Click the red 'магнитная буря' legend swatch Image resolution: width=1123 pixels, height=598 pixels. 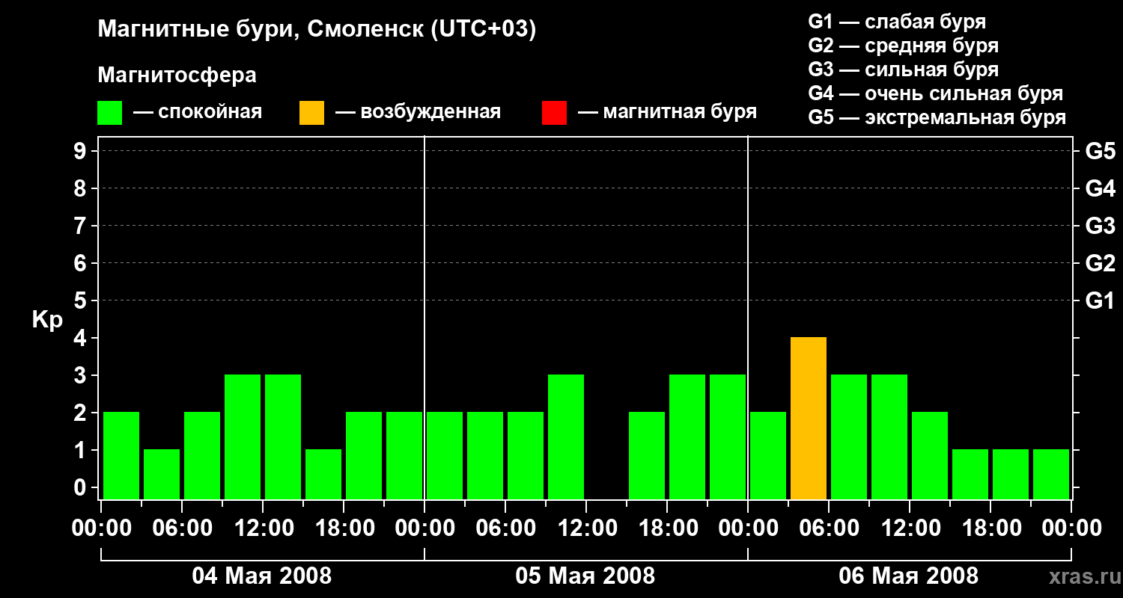click(554, 113)
